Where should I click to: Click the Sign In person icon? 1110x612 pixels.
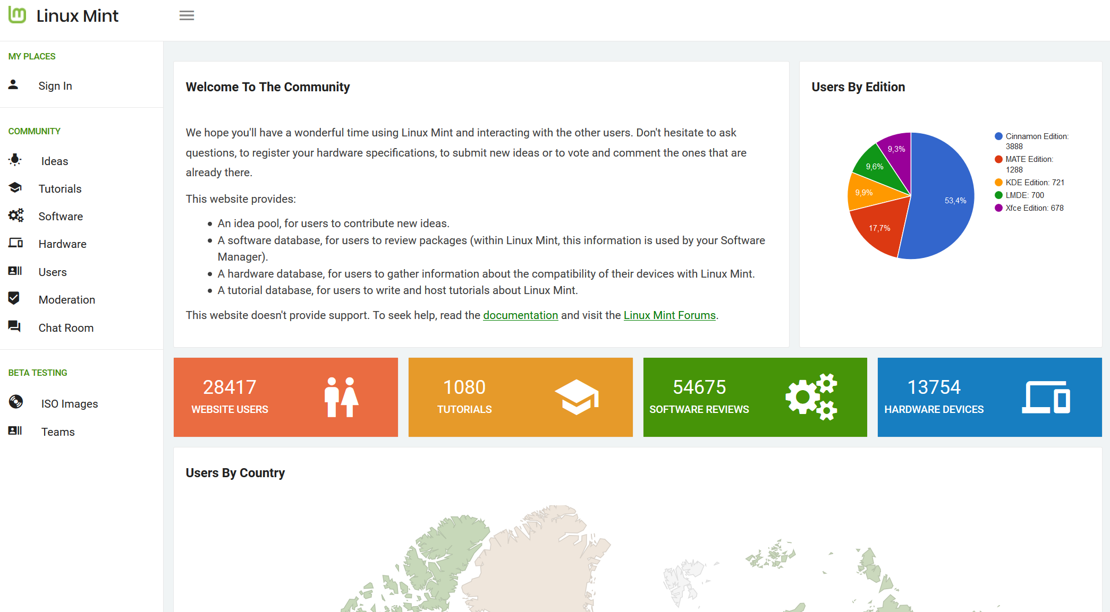coord(13,84)
